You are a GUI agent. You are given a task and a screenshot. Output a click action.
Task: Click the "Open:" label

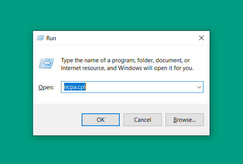pos(46,87)
